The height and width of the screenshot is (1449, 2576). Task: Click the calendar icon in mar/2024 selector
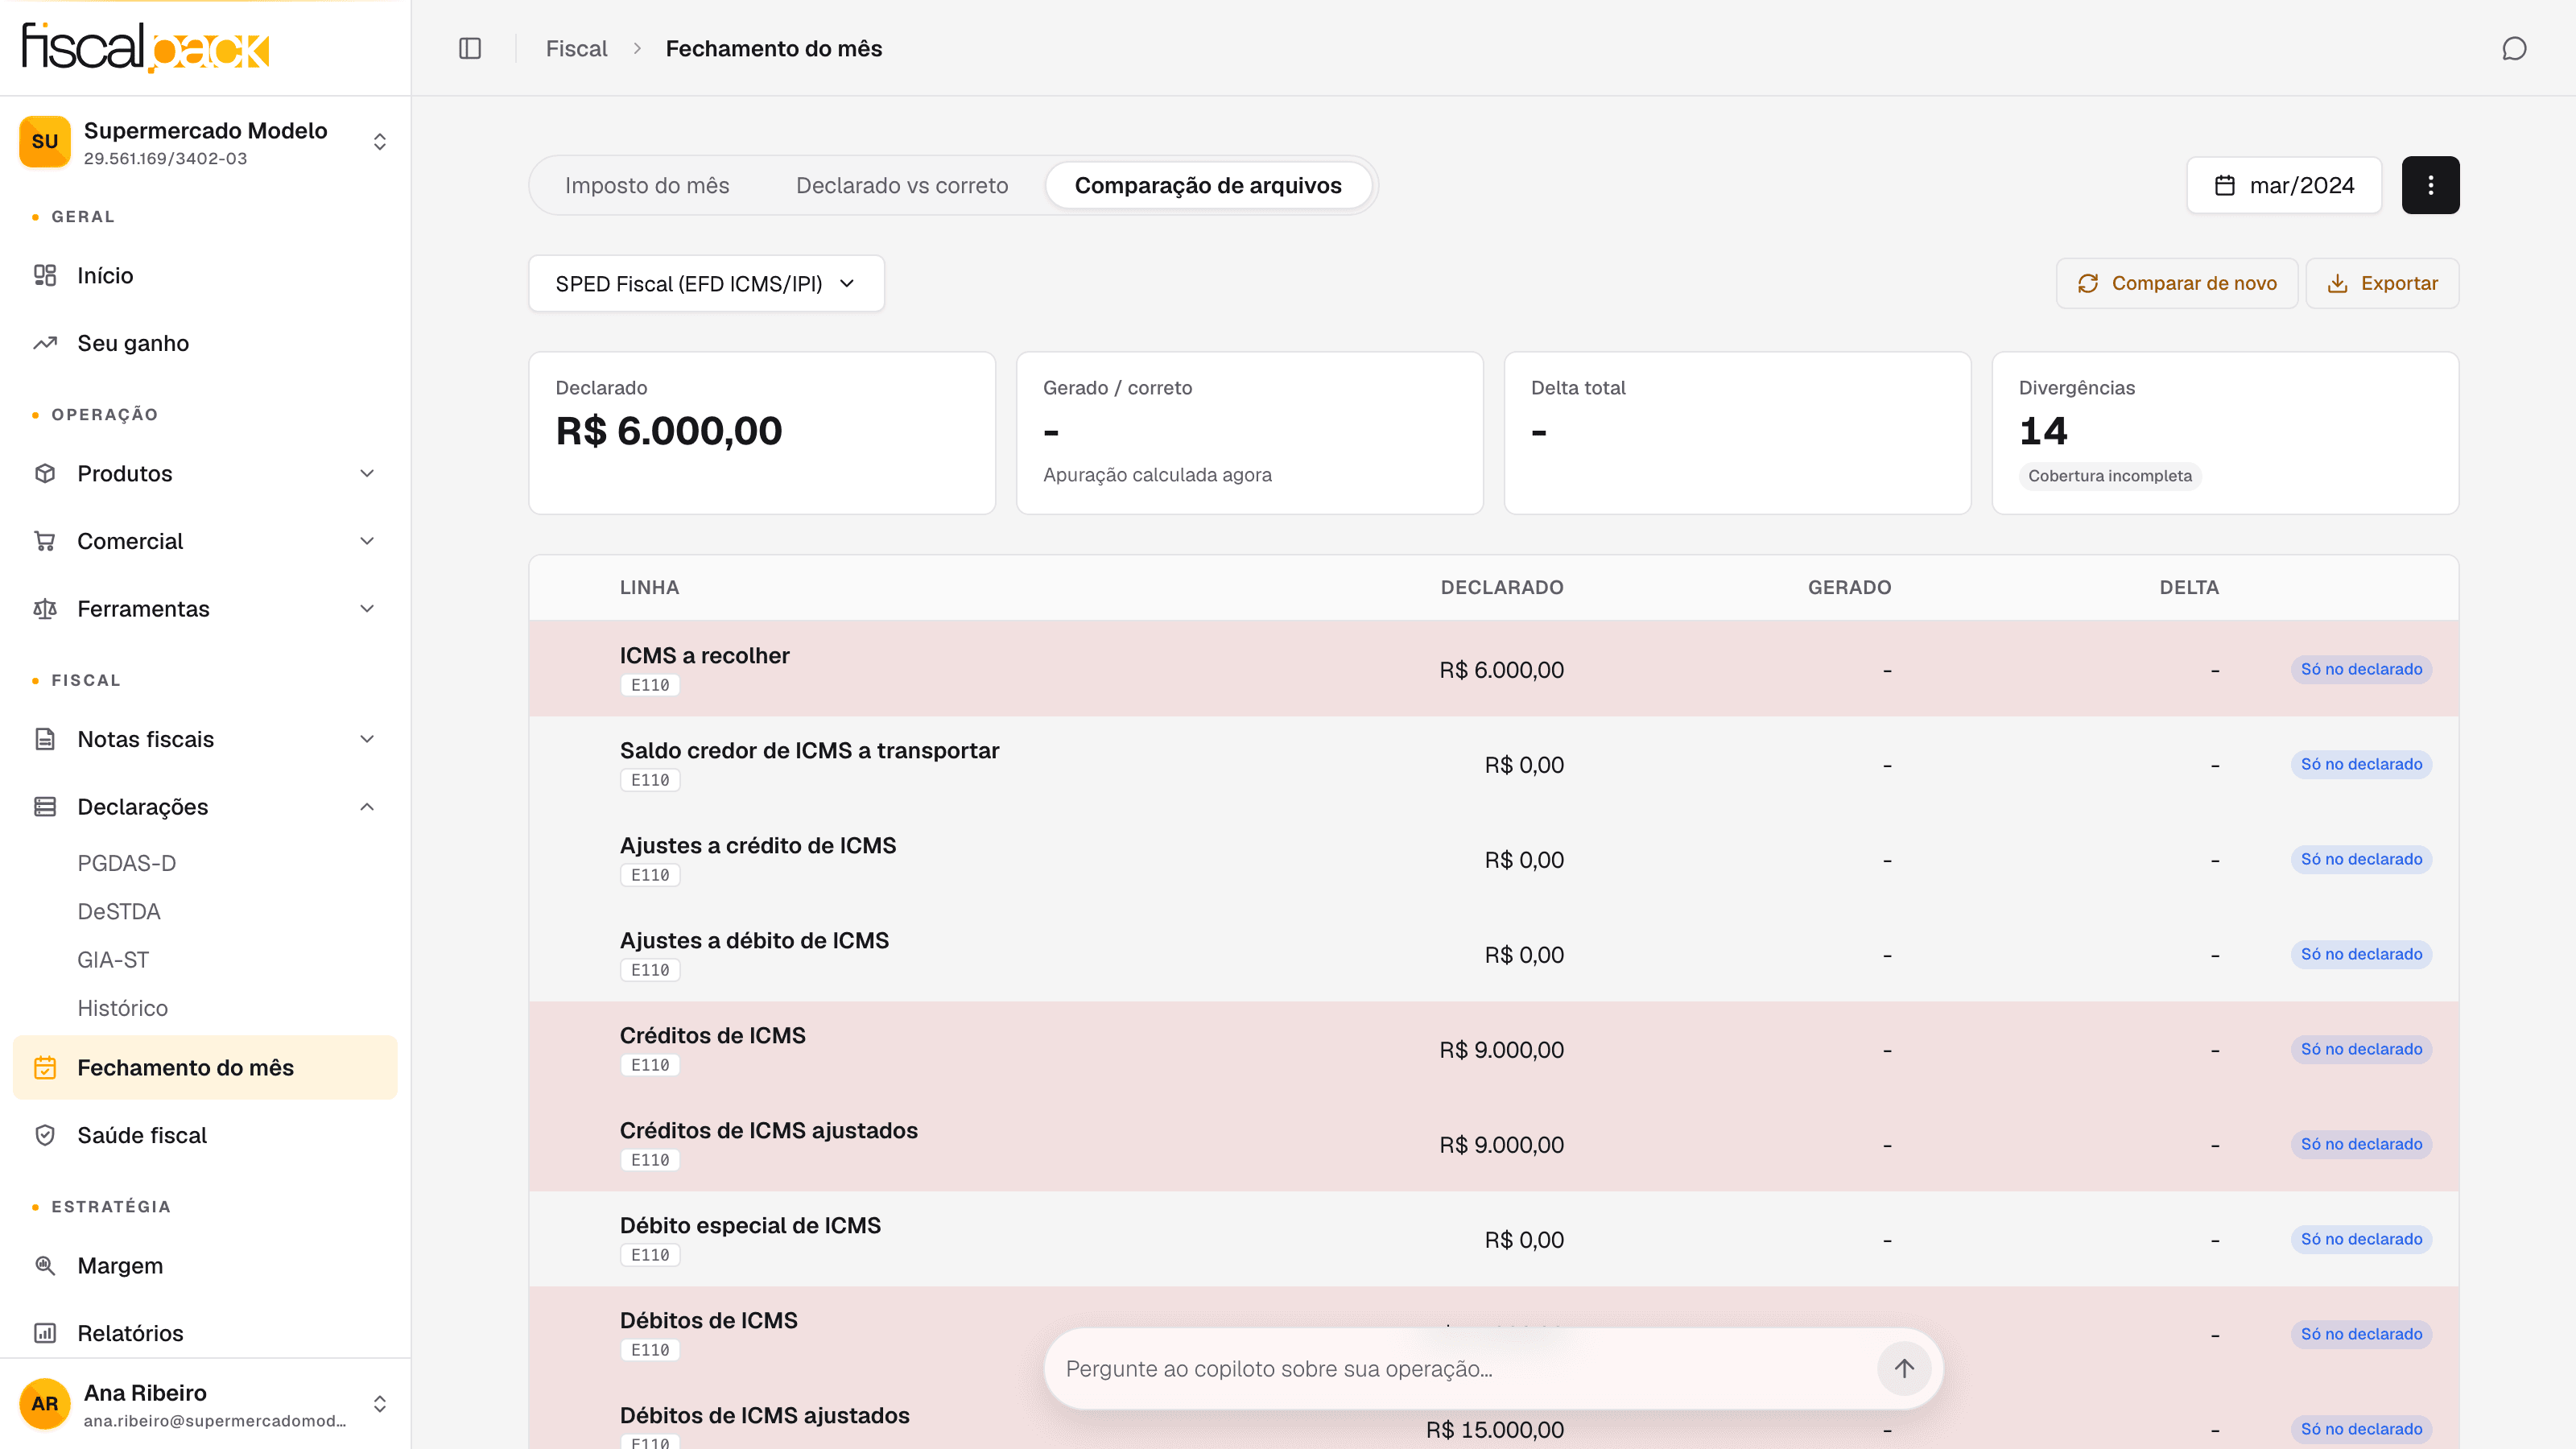[x=2224, y=185]
